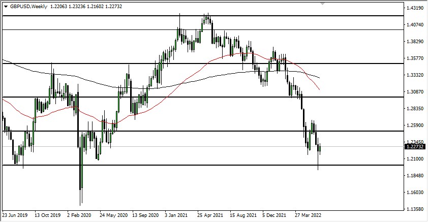Click the triangle arrow beside GBPUSD title
Image resolution: width=428 pixels, height=222 pixels.
point(6,7)
